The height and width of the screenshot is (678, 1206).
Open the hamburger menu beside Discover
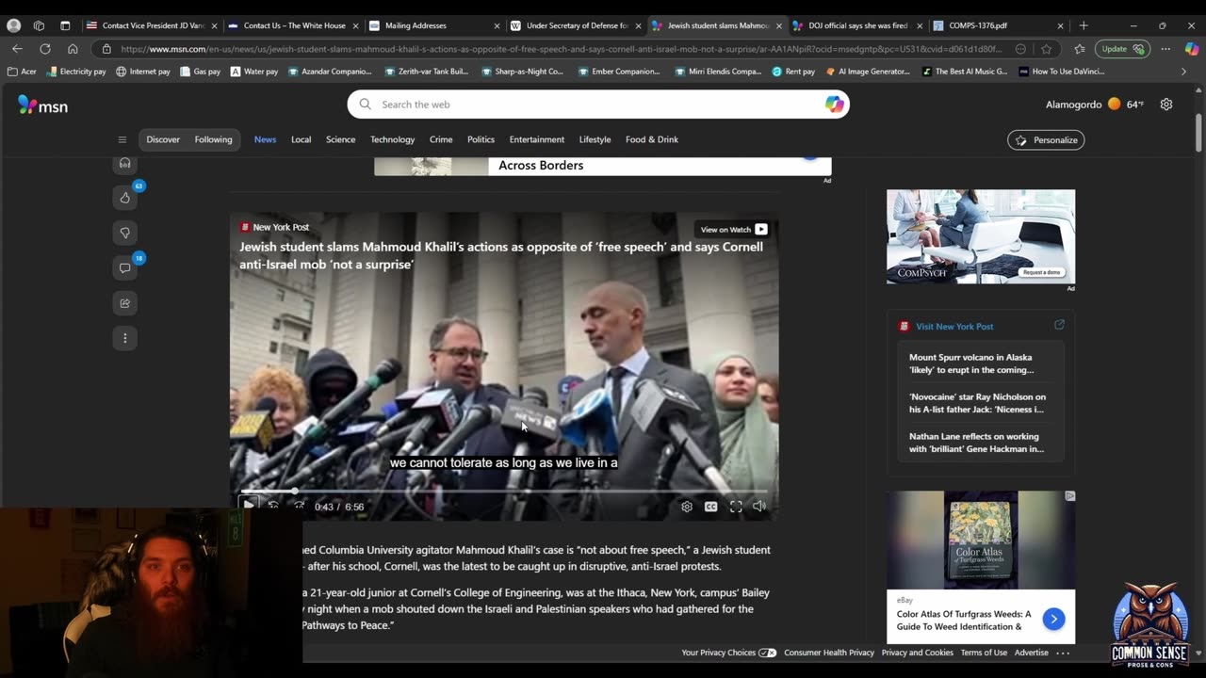122,139
